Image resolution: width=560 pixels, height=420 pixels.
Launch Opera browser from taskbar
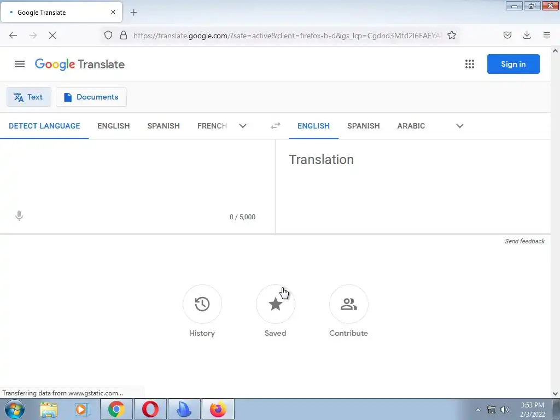click(x=150, y=409)
